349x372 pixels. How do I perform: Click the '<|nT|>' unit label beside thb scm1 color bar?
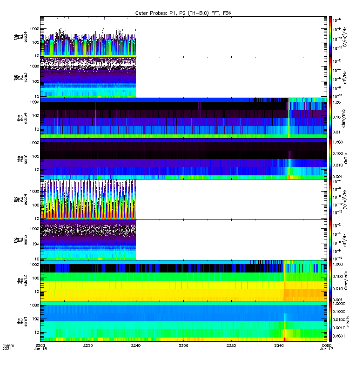pos(346,159)
